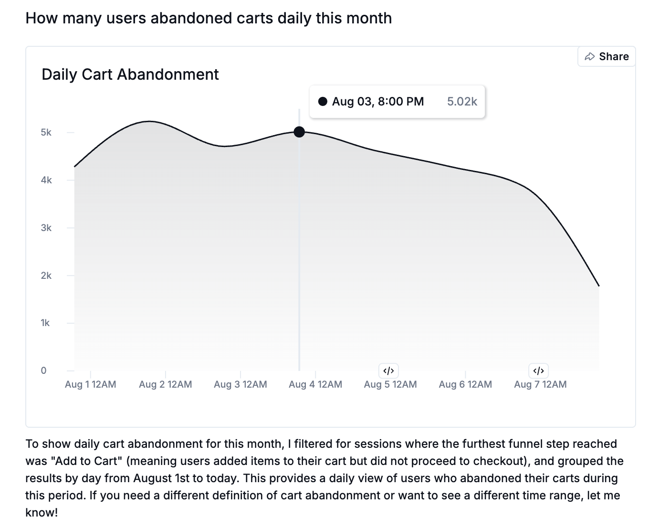Click the Aug 6 12AM axis label
The image size is (648, 528).
465,384
